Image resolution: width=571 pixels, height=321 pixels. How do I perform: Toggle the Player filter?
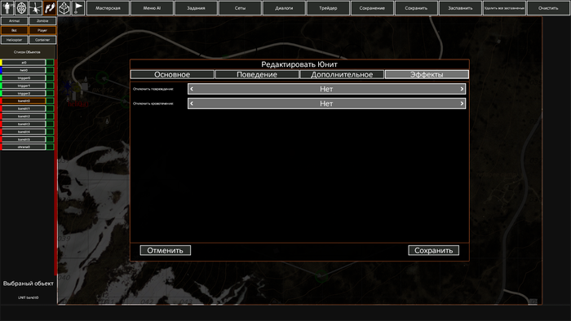42,30
